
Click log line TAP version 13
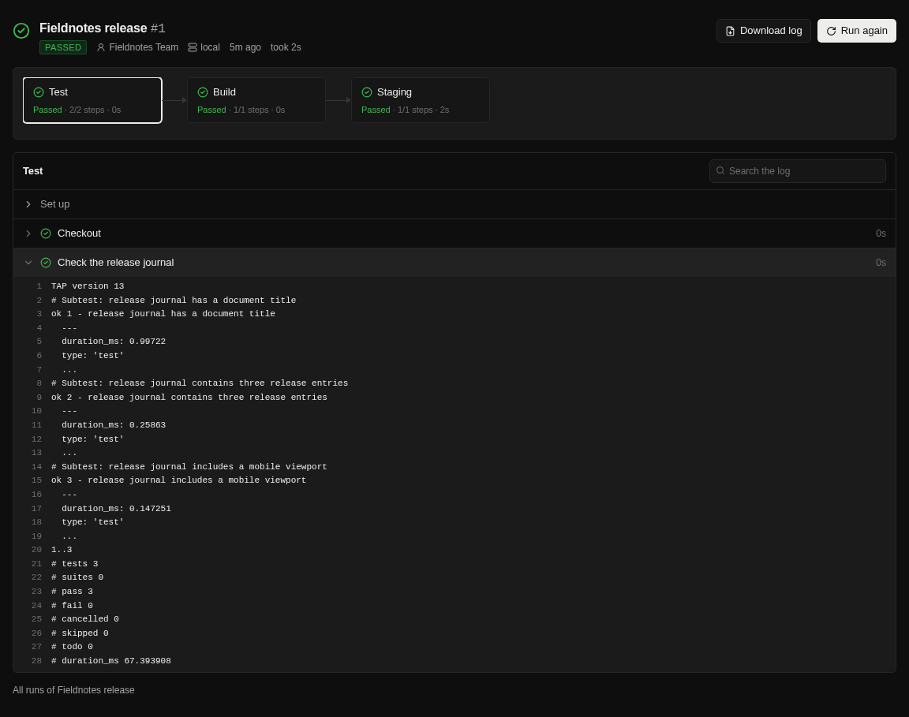[x=88, y=286]
